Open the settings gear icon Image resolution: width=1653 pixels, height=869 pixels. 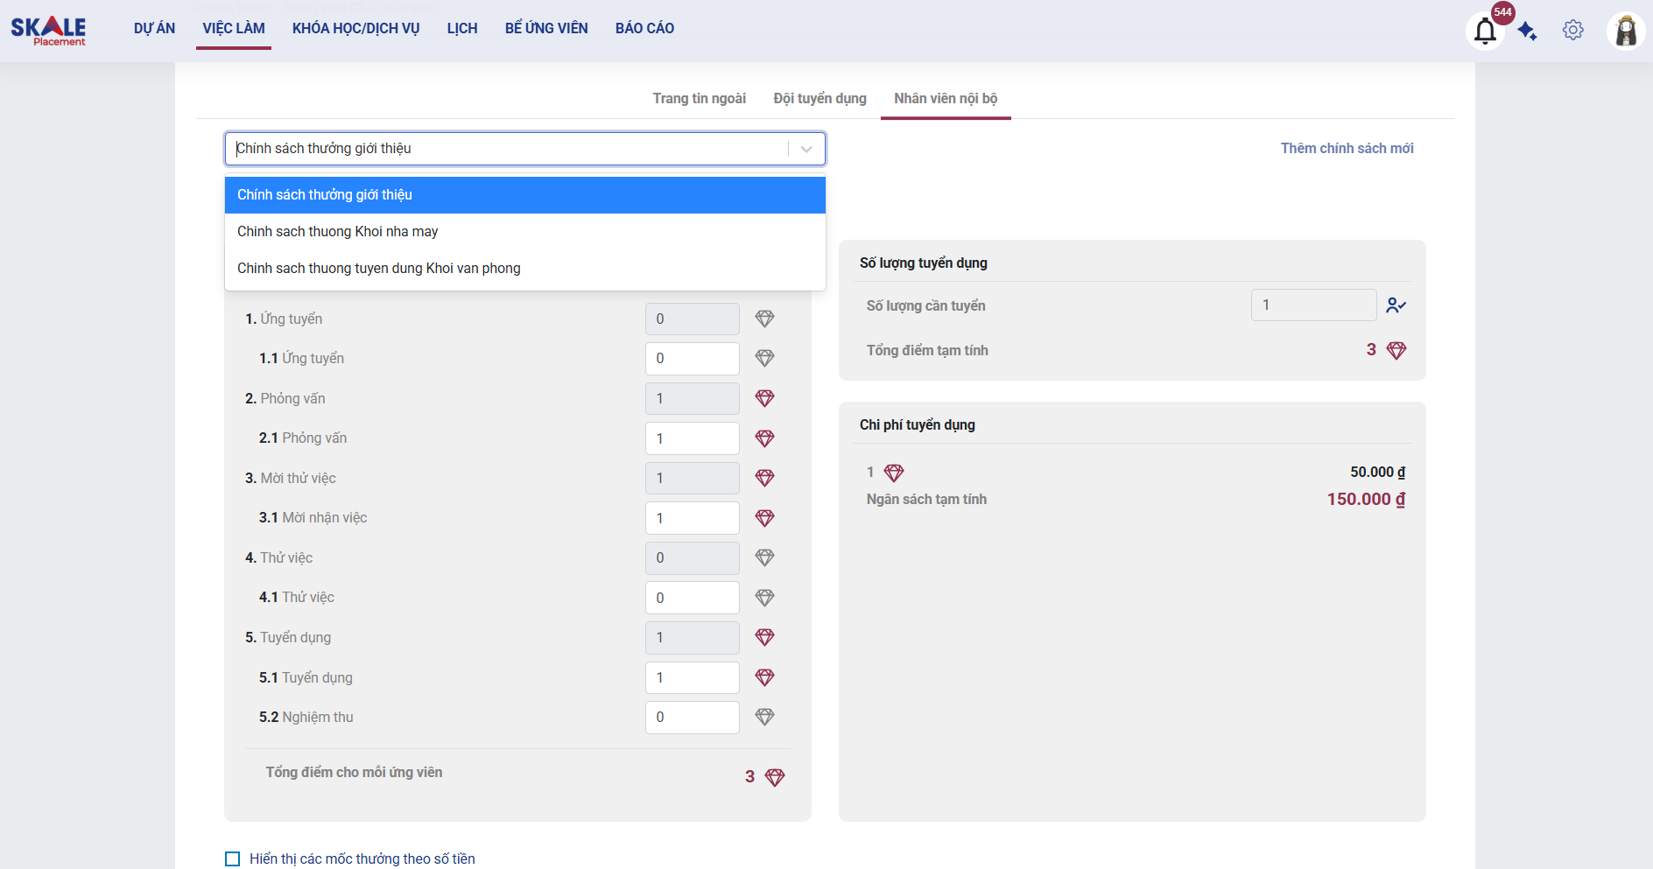1572,31
